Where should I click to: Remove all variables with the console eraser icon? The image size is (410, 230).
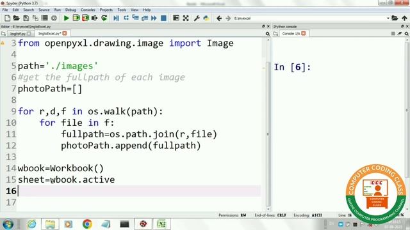[400, 34]
